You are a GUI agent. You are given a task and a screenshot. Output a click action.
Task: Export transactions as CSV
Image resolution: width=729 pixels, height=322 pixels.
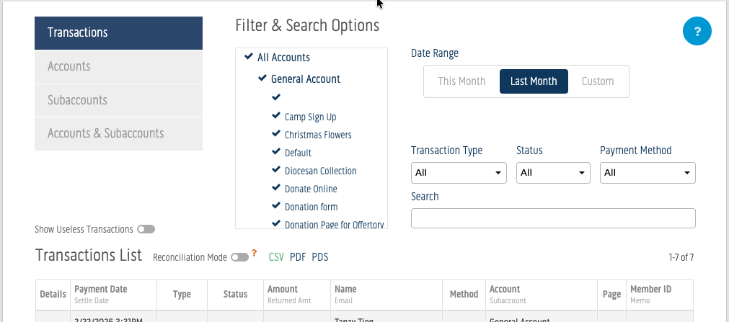tap(276, 257)
